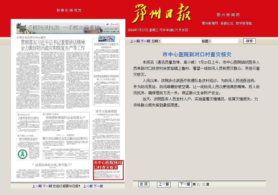Click 上一期 next to the 日期 search field
The image size is (278, 195).
pos(135,41)
